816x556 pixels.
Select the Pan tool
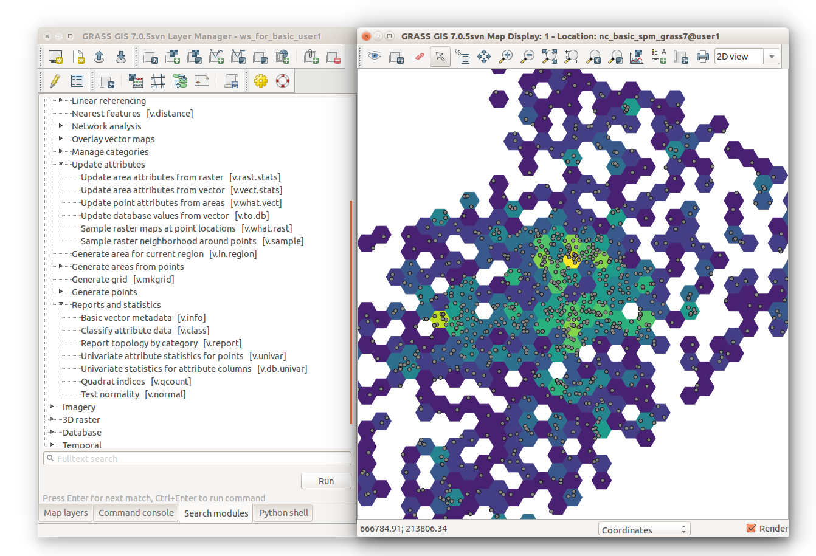484,57
